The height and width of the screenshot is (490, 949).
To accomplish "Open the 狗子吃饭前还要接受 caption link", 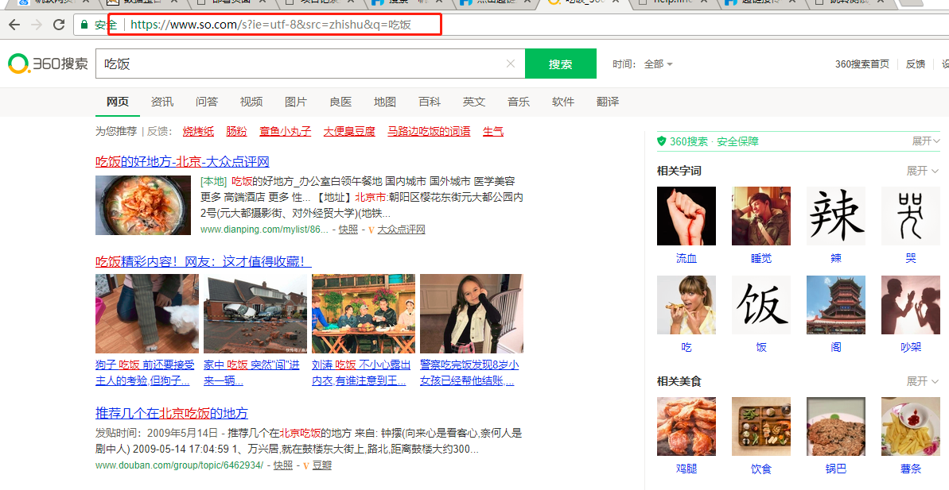I will 146,372.
